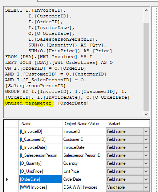158x192 pixels.
Task: Select the [OrderDate] name cell
Action: [40, 179]
